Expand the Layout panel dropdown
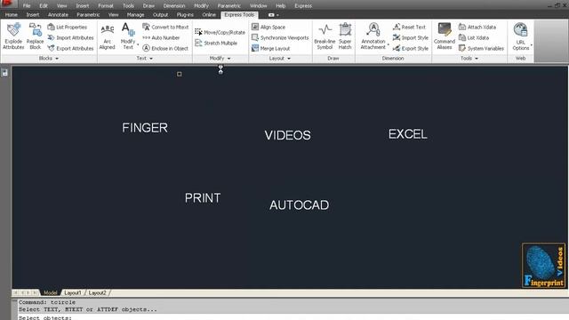Image resolution: width=569 pixels, height=320 pixels. click(289, 59)
